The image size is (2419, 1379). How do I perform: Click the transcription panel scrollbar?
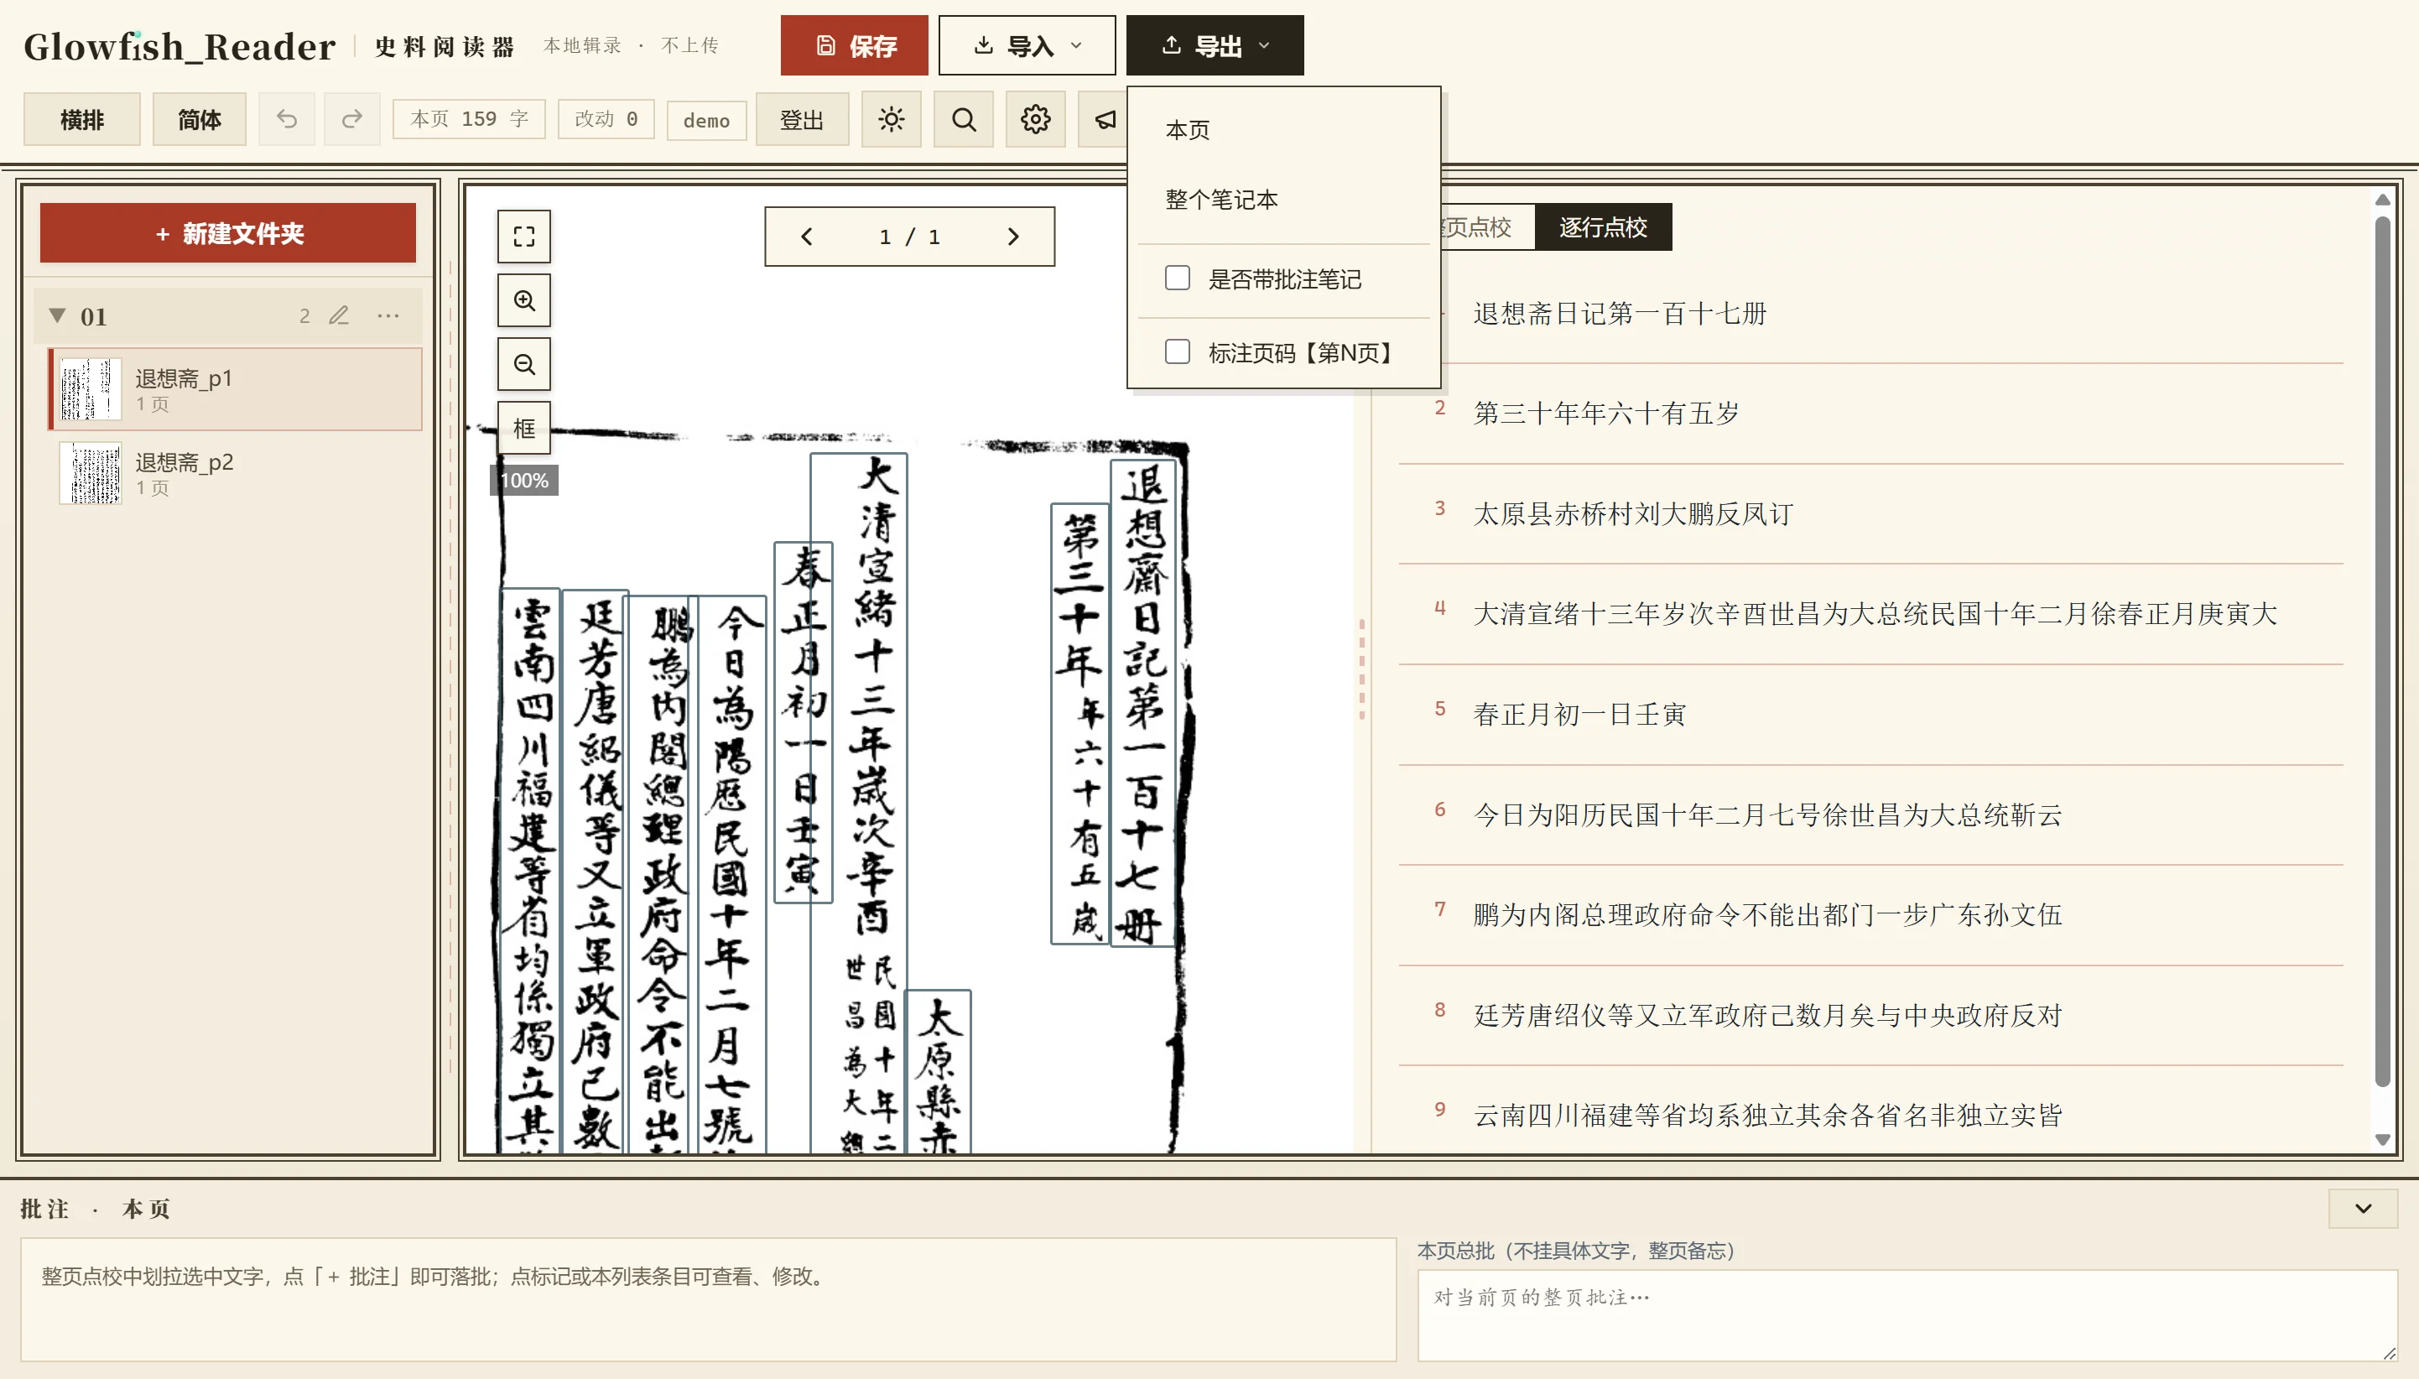point(2382,652)
